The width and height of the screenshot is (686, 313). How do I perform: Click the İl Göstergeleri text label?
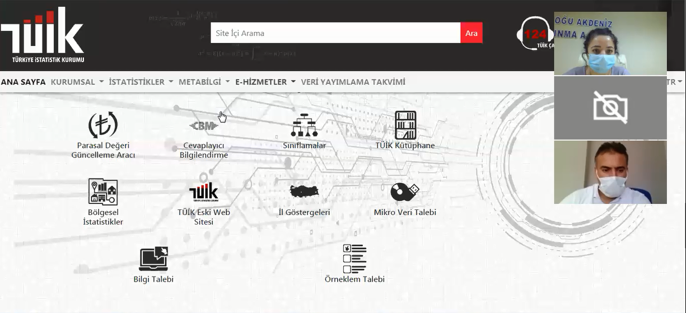point(304,212)
